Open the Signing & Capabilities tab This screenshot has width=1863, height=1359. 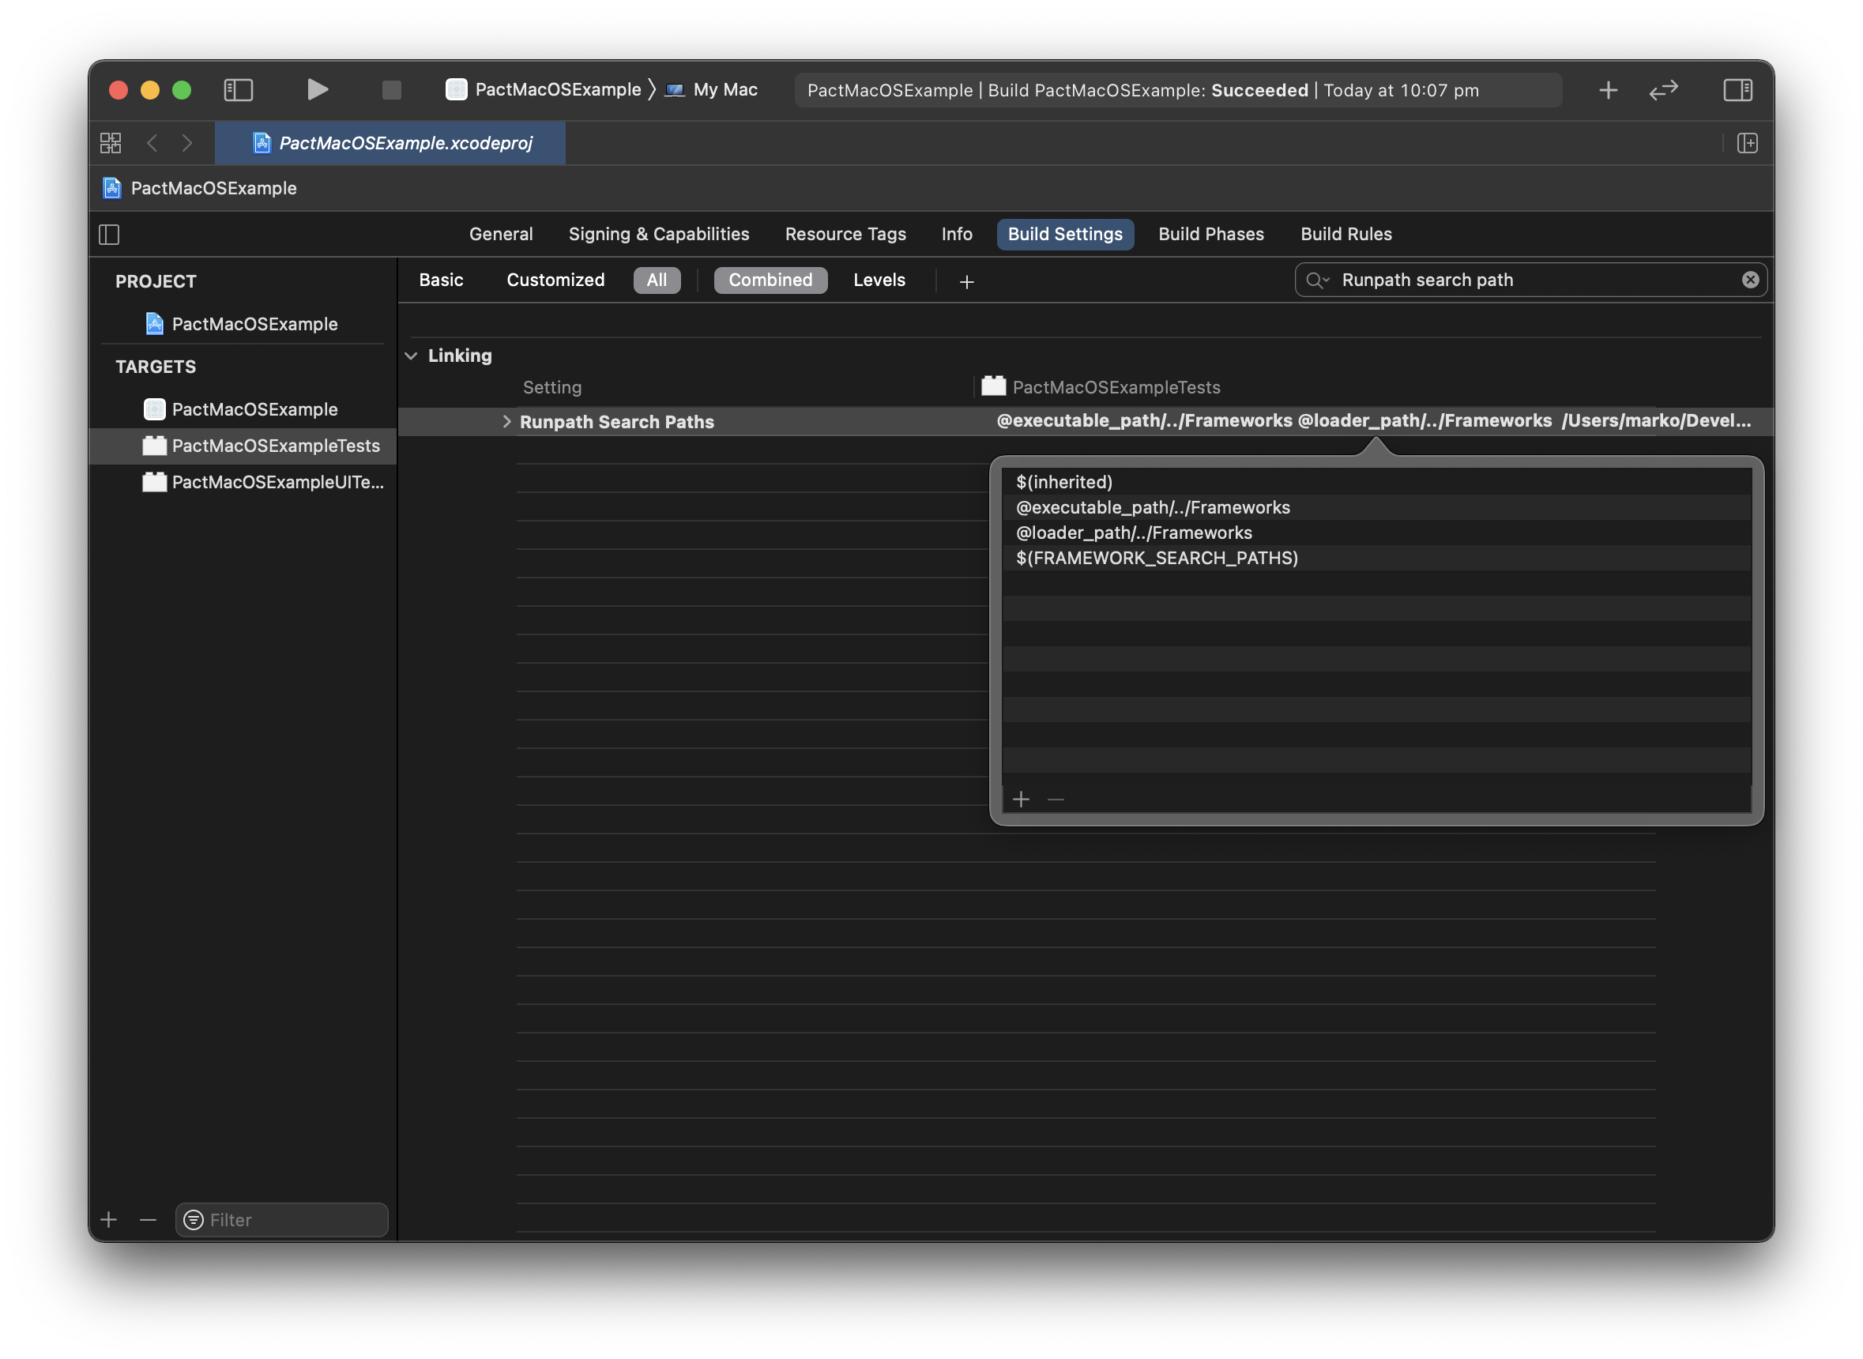coord(659,234)
